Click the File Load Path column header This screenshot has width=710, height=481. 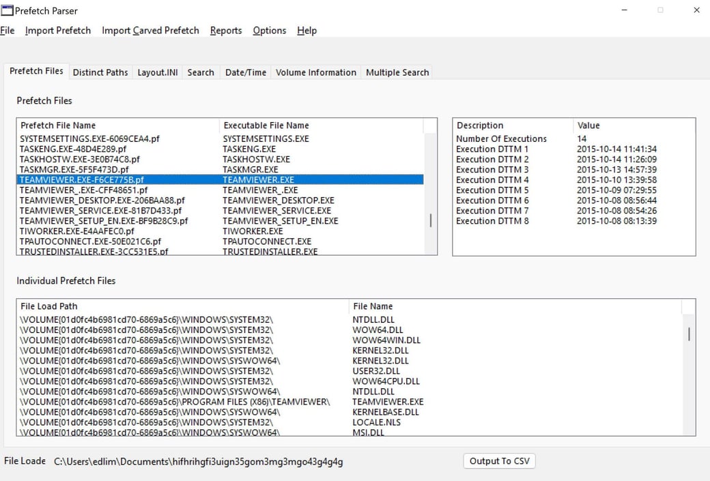[x=183, y=306]
